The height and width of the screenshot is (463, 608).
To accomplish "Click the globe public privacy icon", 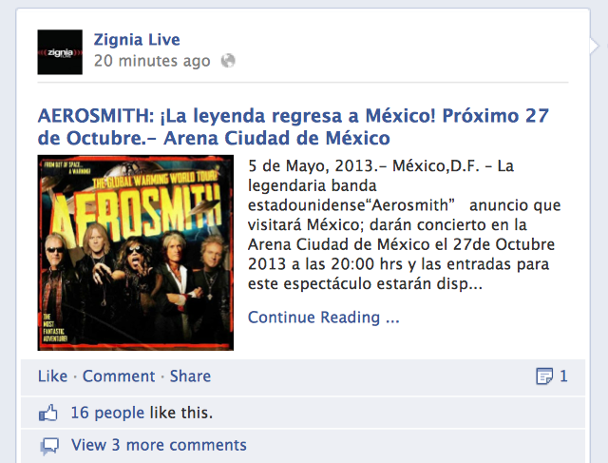I will click(228, 61).
